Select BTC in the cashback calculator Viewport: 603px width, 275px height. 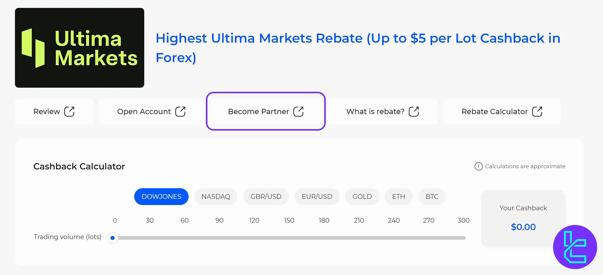[x=432, y=196]
